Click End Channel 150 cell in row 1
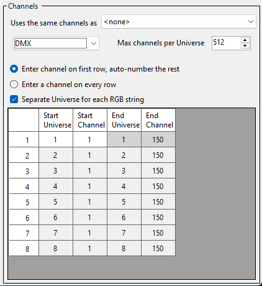 [158, 140]
